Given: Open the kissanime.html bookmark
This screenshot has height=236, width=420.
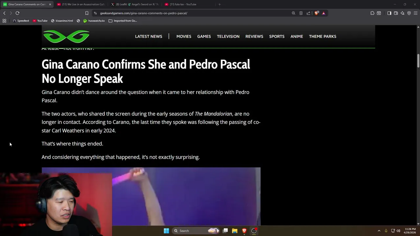Looking at the screenshot, I should click(x=62, y=21).
